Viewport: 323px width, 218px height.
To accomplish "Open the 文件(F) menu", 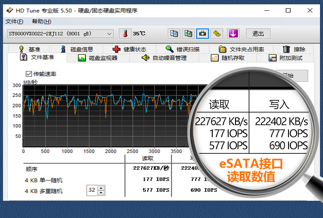I will pyautogui.click(x=14, y=22).
